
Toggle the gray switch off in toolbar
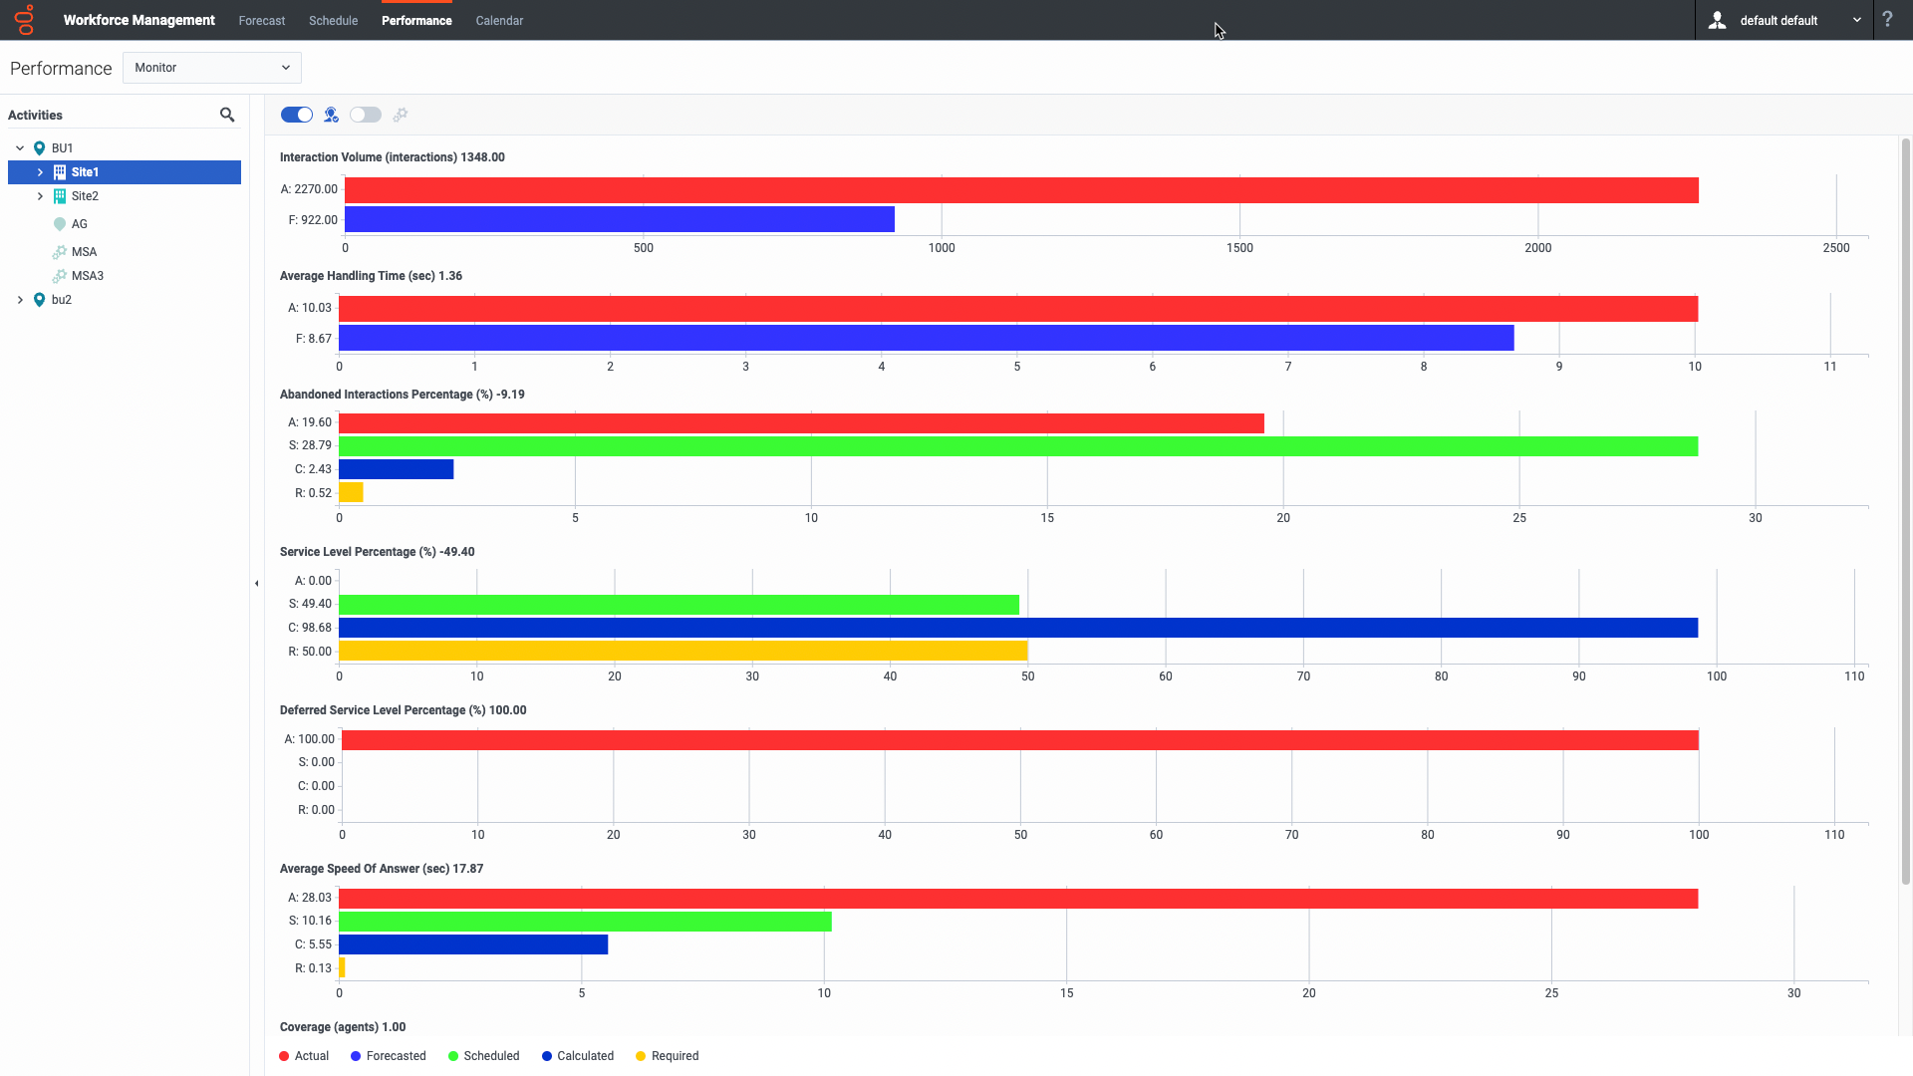(366, 116)
